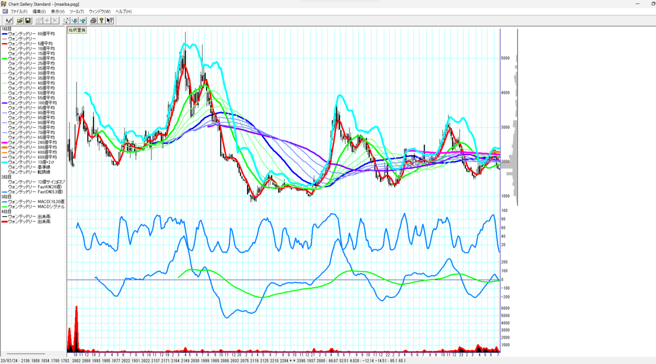Click the blue up arrow icon

[x=83, y=20]
